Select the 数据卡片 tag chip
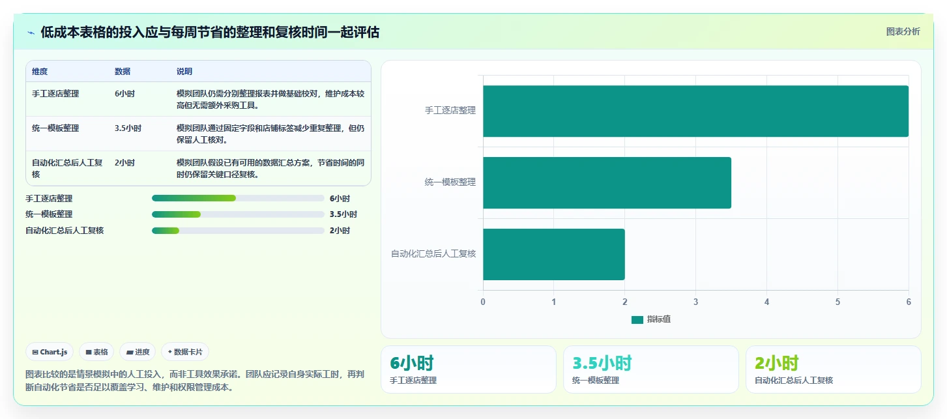The width and height of the screenshot is (947, 419). pyautogui.click(x=185, y=352)
